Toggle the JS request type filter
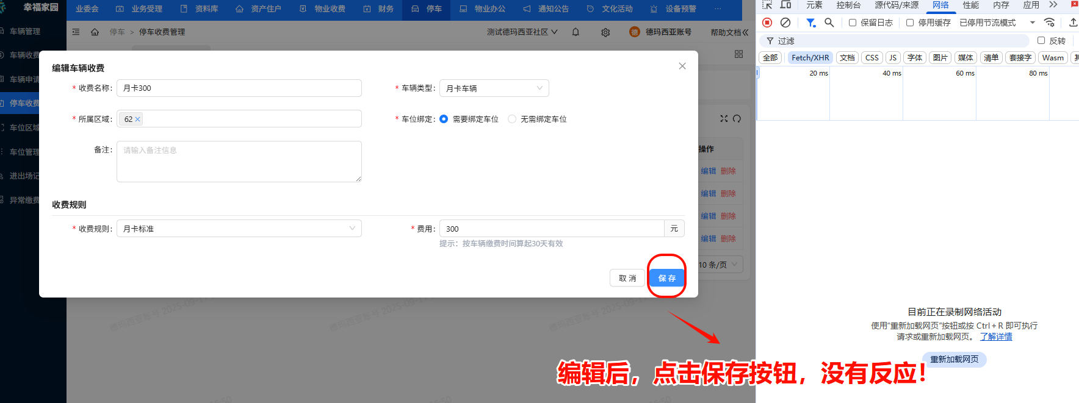 pyautogui.click(x=893, y=58)
